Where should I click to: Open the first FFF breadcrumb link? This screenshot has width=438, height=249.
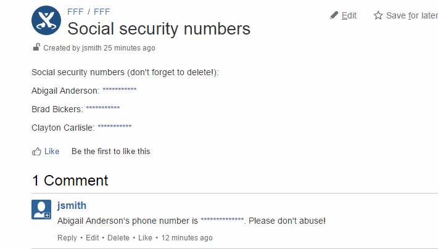75,12
